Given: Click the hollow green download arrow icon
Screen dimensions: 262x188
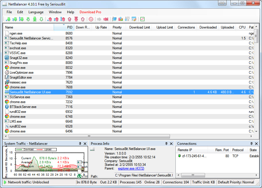Looking at the screenshot, I should pos(41,19).
